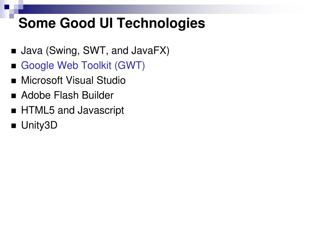Click the word Javascript in the list

pyautogui.click(x=101, y=111)
